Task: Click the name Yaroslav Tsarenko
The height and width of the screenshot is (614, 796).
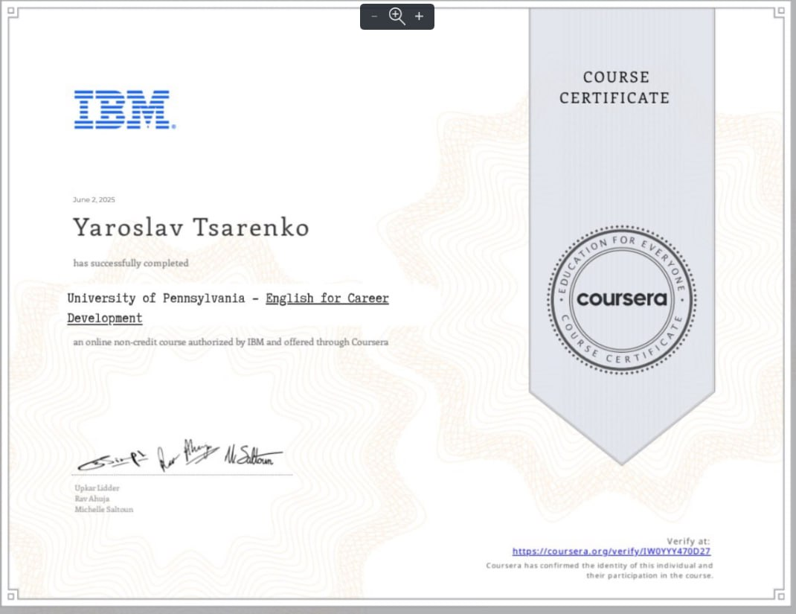Action: (x=190, y=228)
